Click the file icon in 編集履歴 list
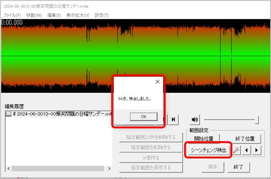 click(x=8, y=114)
